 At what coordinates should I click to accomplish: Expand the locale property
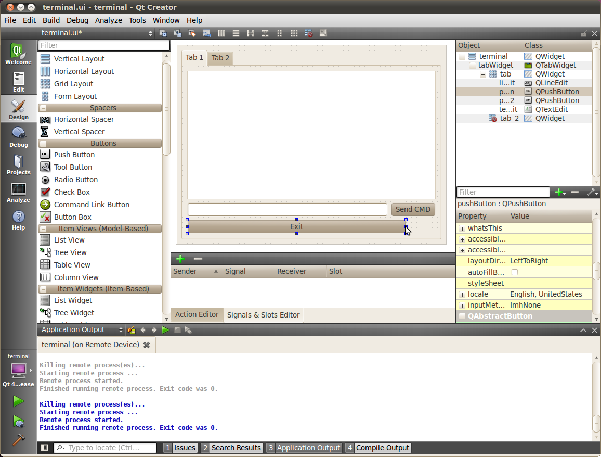click(462, 295)
